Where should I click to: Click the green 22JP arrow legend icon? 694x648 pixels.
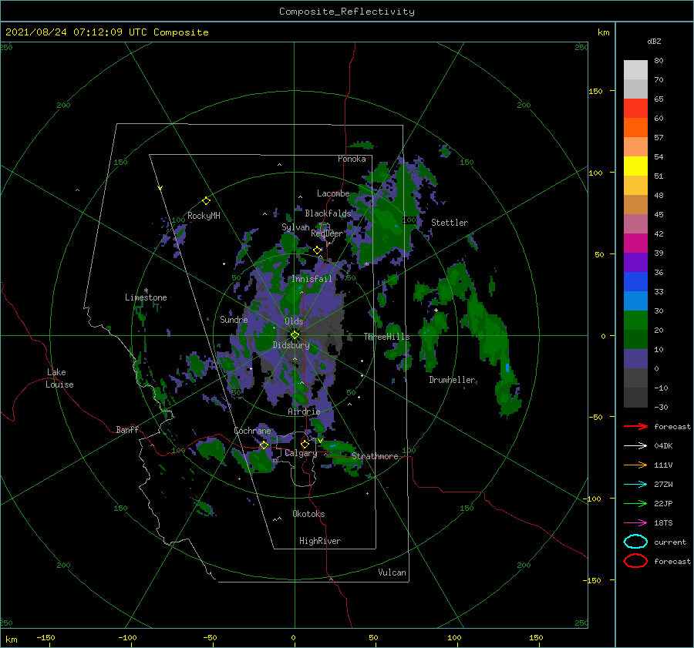tap(635, 503)
